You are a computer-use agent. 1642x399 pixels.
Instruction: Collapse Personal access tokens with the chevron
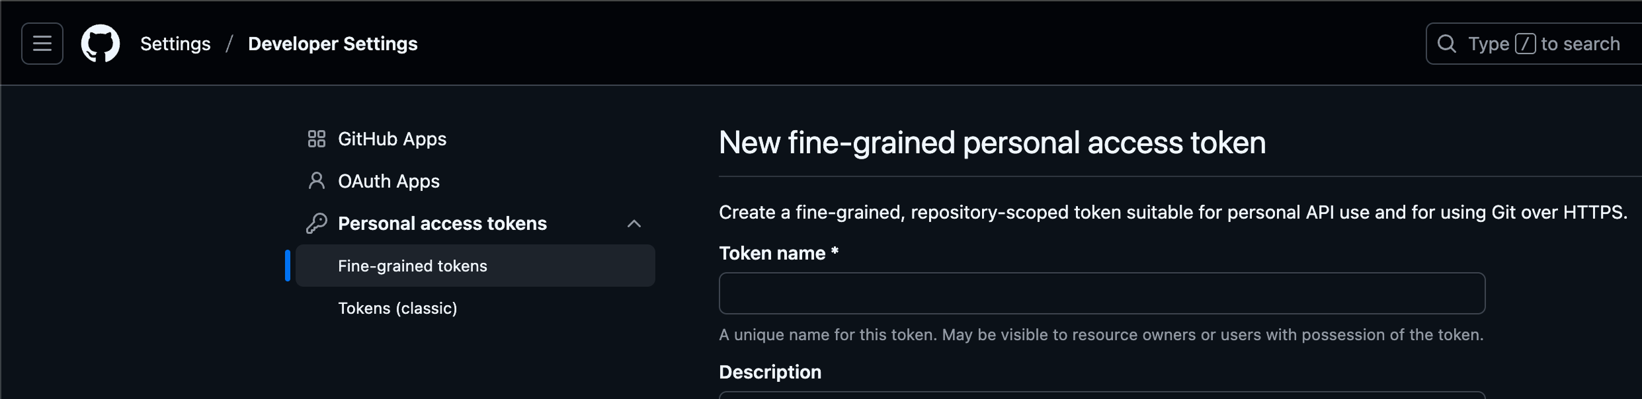(634, 223)
